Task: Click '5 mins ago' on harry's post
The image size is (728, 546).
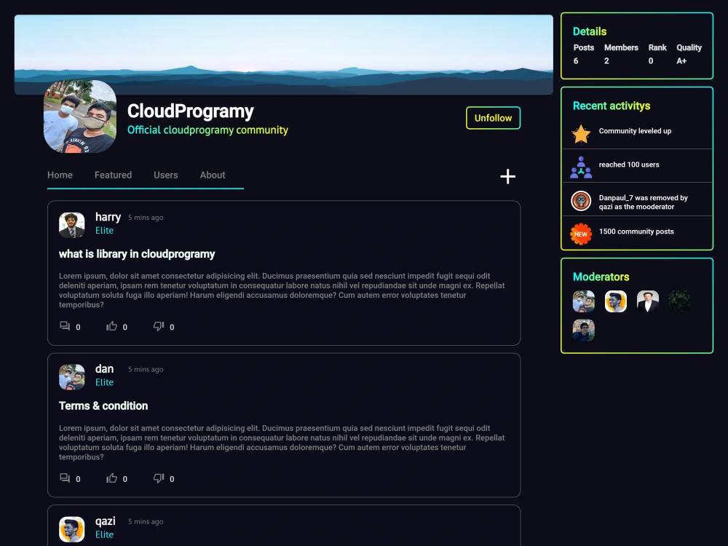Action: (146, 217)
